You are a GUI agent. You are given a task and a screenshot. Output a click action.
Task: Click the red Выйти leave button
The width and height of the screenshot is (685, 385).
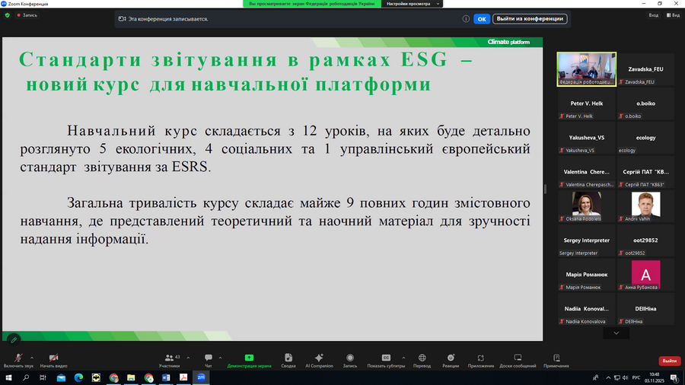[669, 361]
